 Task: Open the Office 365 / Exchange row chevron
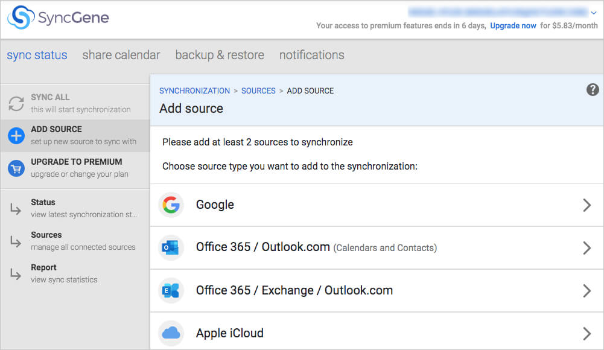587,291
